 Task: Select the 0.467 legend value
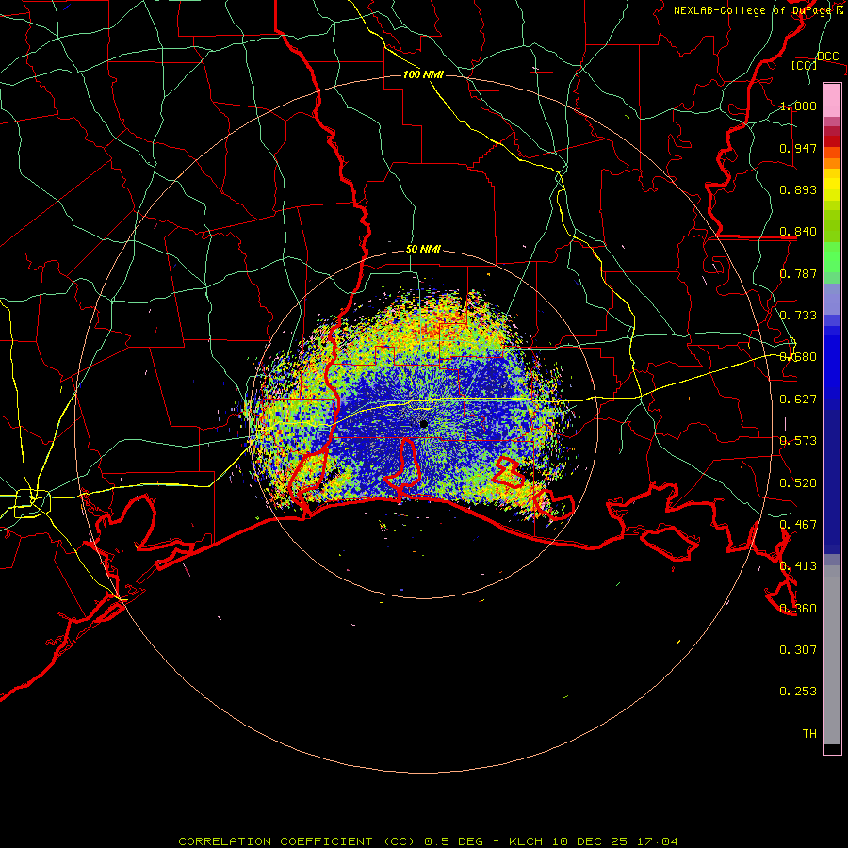point(798,525)
